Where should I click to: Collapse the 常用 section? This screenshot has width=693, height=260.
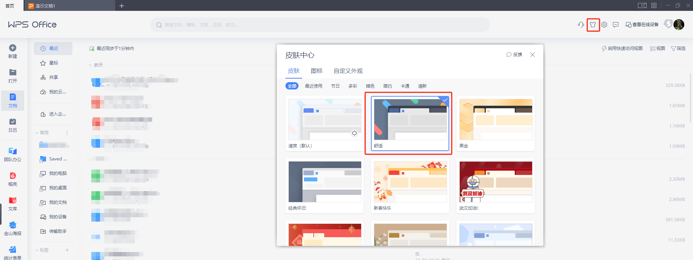click(37, 133)
